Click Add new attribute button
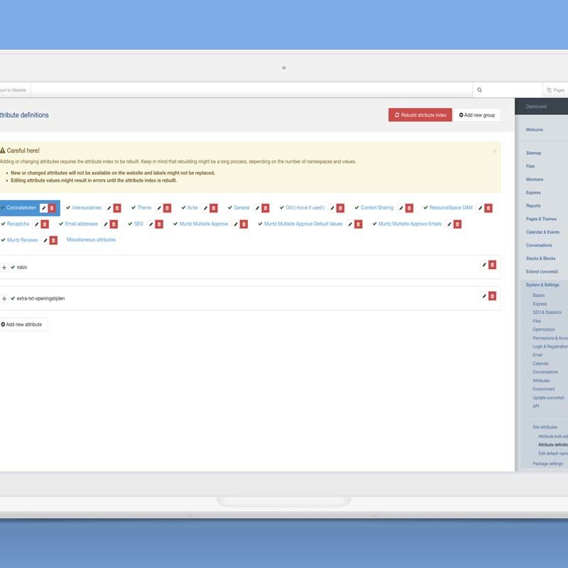The image size is (568, 568). pos(22,324)
